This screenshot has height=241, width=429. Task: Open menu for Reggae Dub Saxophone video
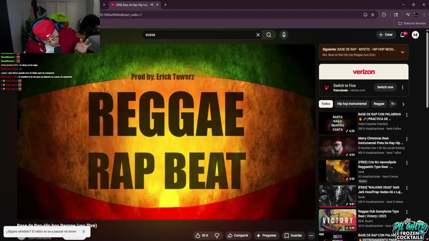point(407,212)
